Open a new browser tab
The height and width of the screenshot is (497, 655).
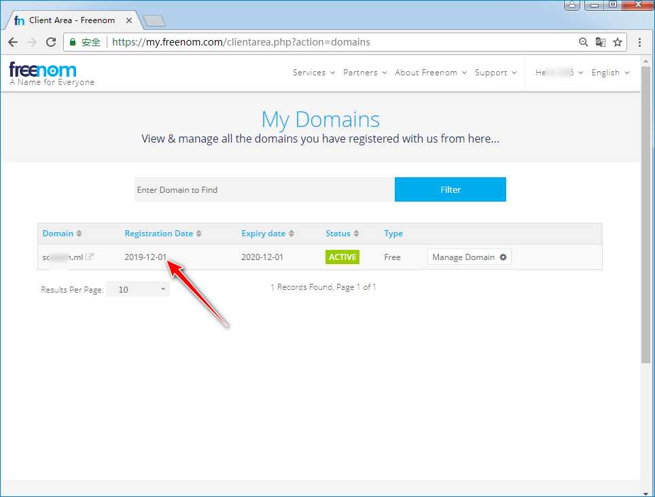pyautogui.click(x=154, y=20)
